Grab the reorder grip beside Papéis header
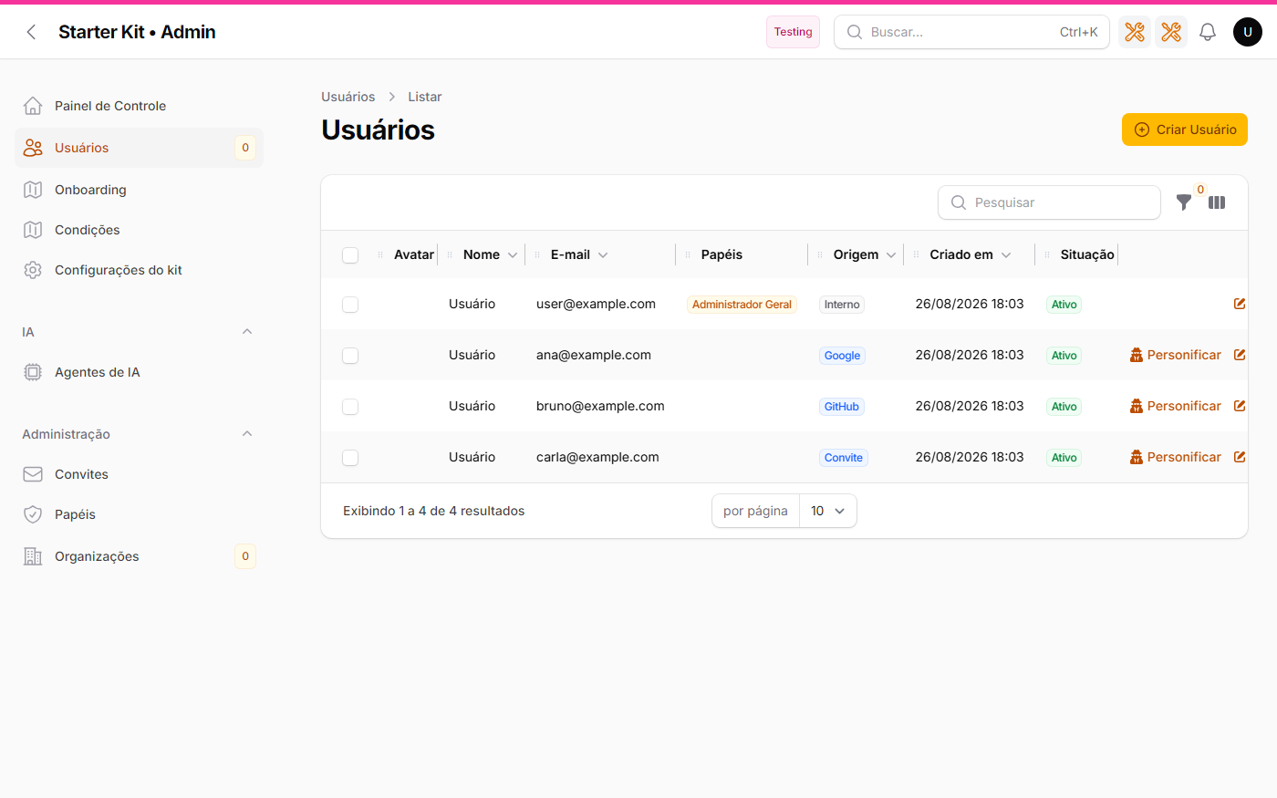This screenshot has width=1277, height=798. click(x=688, y=254)
